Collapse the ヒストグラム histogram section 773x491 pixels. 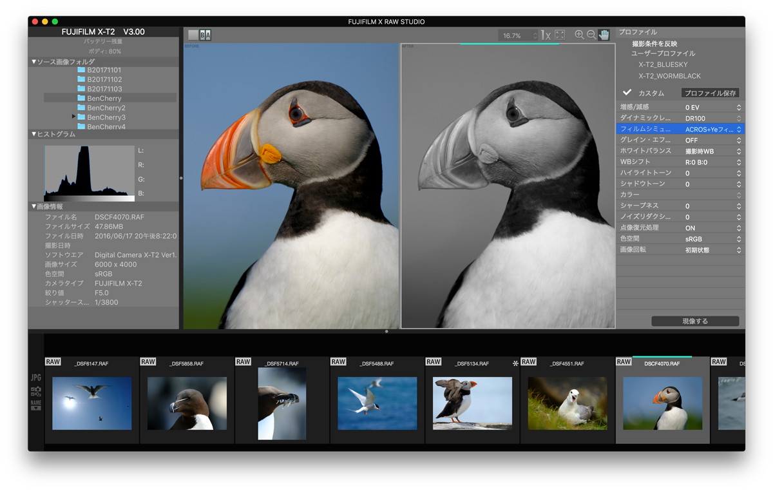[34, 135]
